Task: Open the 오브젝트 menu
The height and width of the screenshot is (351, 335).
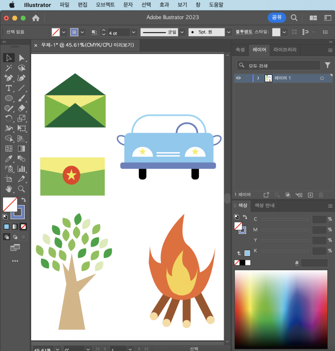Action: tap(105, 5)
